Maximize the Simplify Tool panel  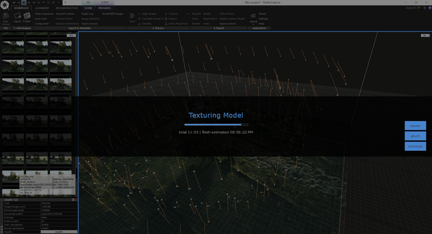pos(73,200)
